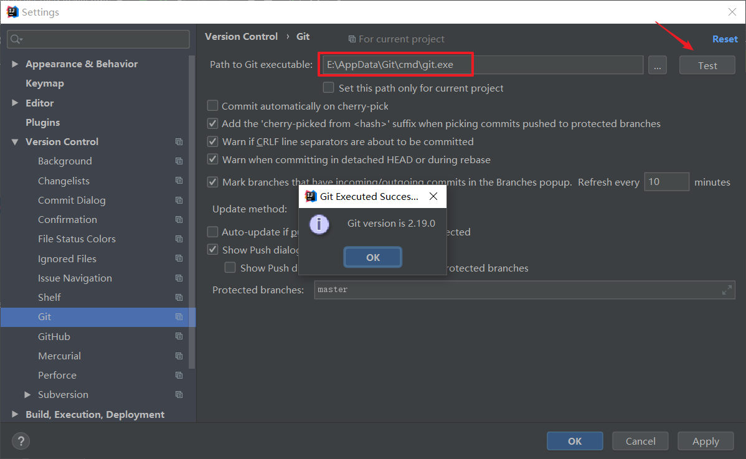Click the Cancel button
The width and height of the screenshot is (746, 459).
(640, 441)
